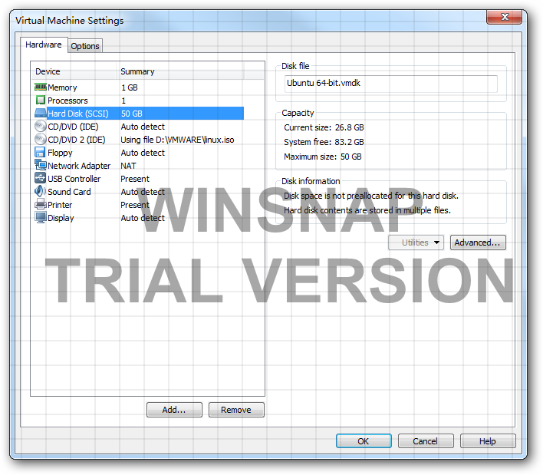Click the Printer 'Present' summary
Viewport: 543px width, 475px height.
(135, 205)
